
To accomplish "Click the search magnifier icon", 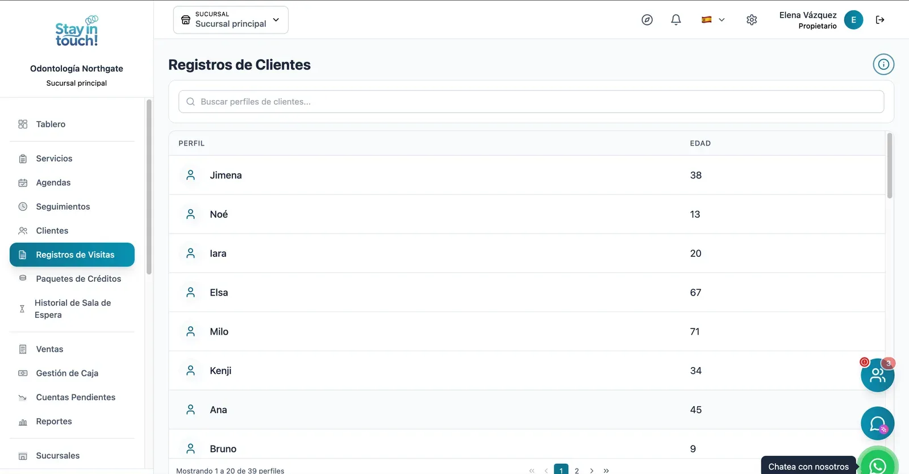I will click(x=191, y=102).
